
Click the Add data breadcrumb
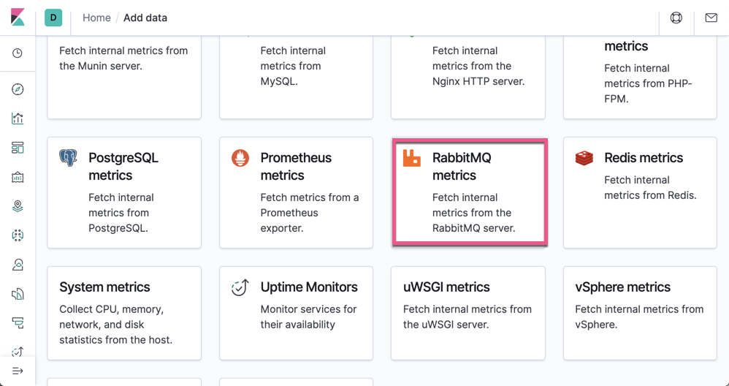(145, 18)
